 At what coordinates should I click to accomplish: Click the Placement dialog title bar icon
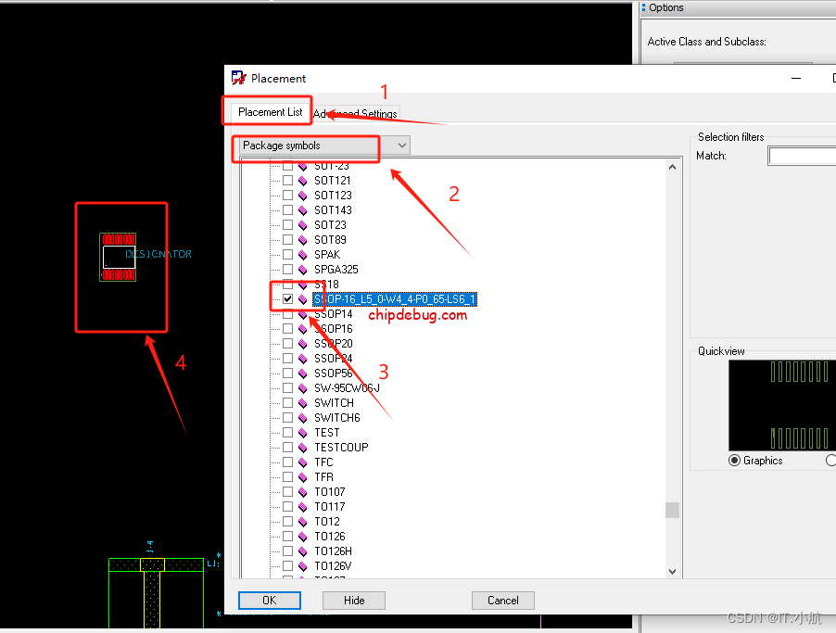pos(239,79)
